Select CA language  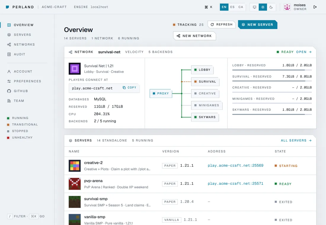coord(241,7)
